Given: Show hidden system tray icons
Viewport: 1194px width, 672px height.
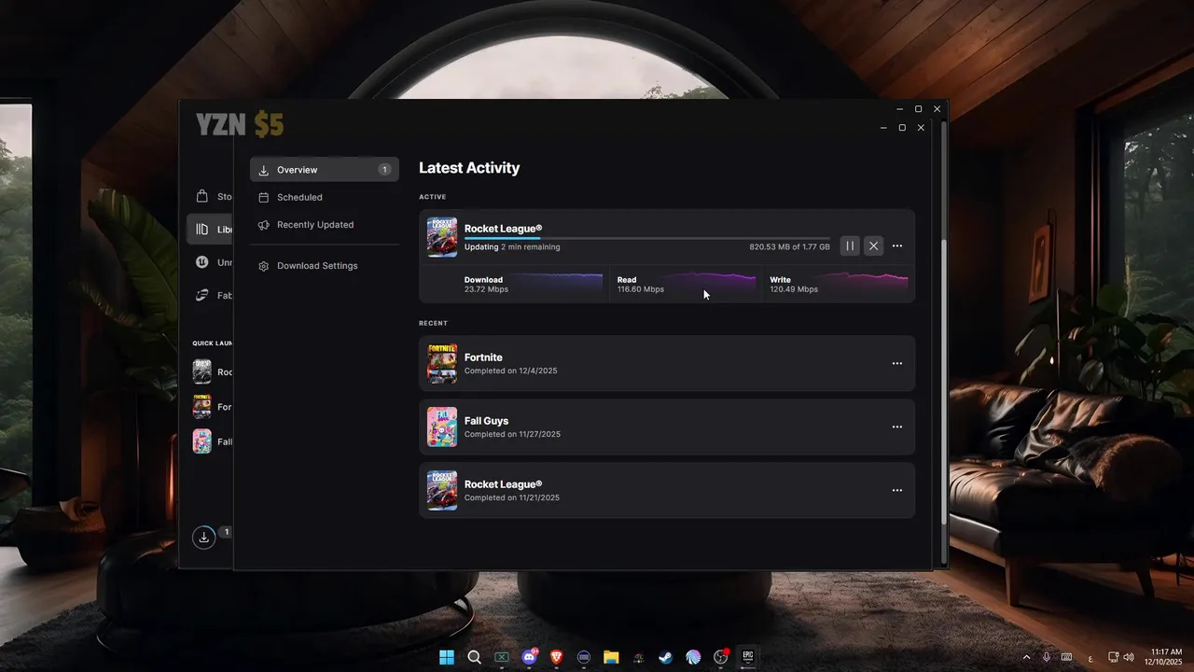Looking at the screenshot, I should point(1027,657).
